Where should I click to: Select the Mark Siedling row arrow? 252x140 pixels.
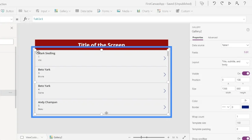(164, 58)
